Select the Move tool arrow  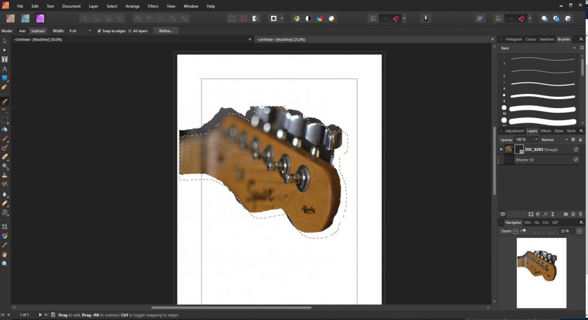click(x=5, y=41)
